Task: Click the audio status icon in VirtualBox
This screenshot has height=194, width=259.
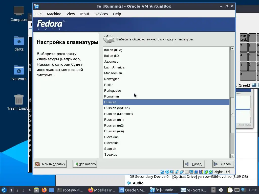Action: (x=172, y=172)
